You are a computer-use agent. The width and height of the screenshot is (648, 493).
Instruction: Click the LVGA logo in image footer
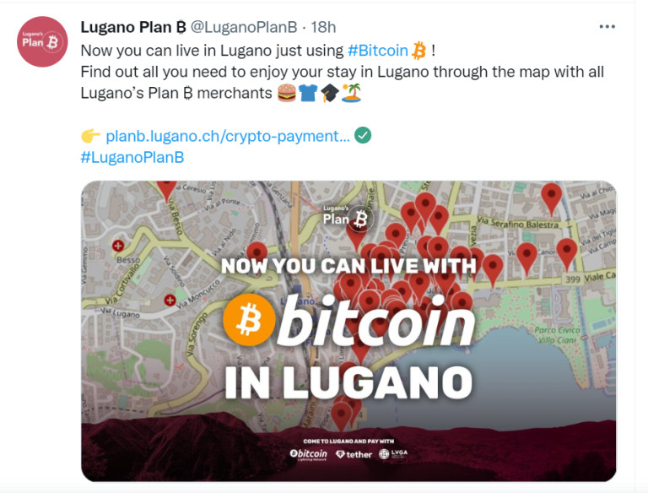[x=393, y=453]
